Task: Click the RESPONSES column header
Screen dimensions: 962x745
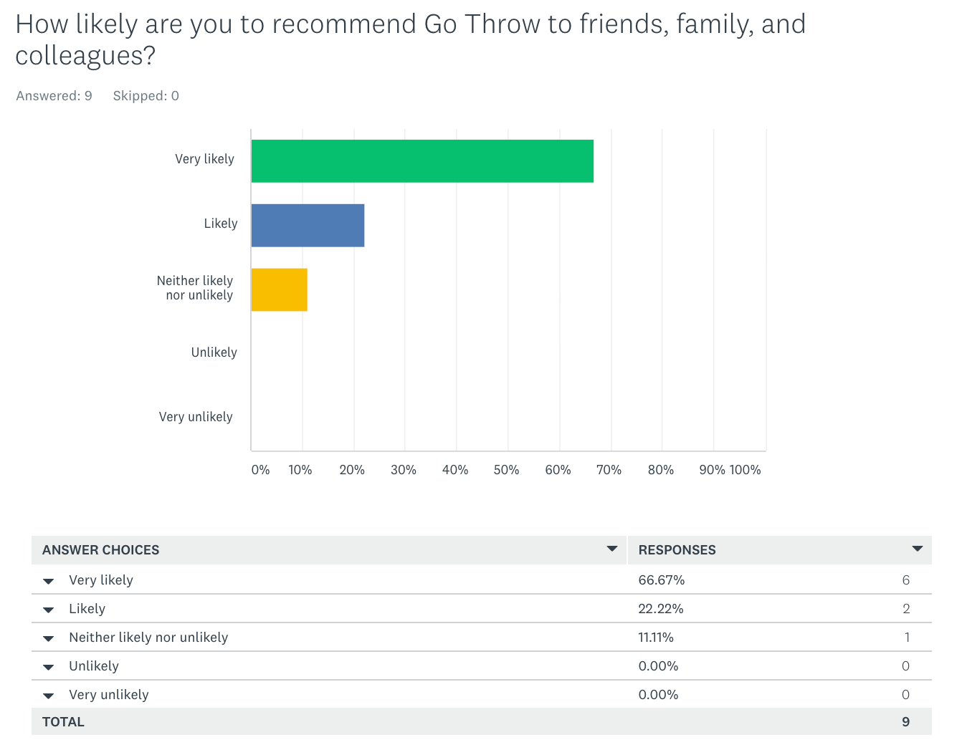Action: click(x=677, y=550)
